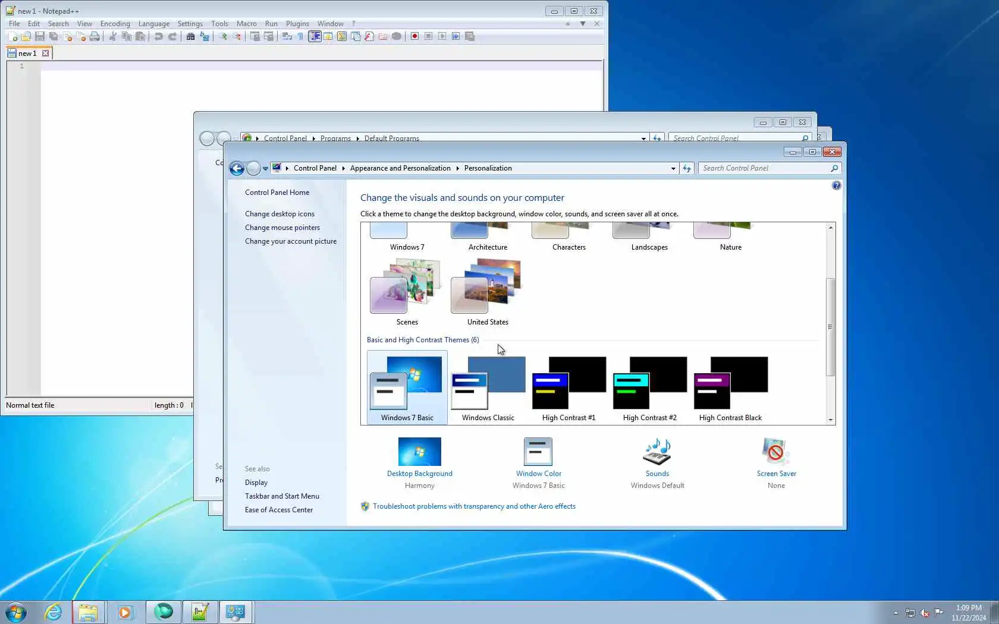Viewport: 999px width, 624px height.
Task: Click the theme list scroll-up arrow
Action: pyautogui.click(x=831, y=228)
